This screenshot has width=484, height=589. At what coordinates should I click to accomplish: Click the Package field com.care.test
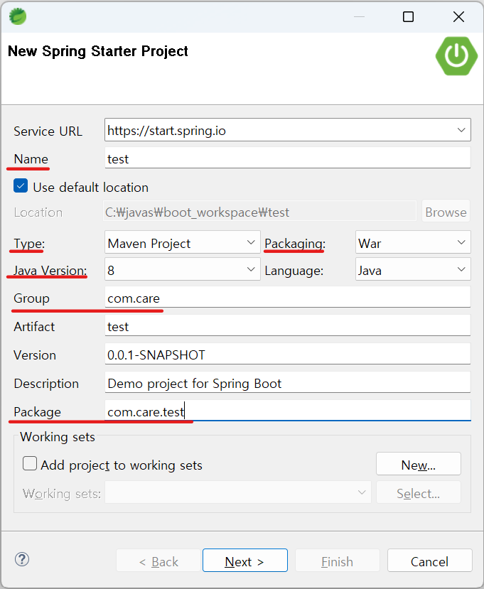pos(287,411)
